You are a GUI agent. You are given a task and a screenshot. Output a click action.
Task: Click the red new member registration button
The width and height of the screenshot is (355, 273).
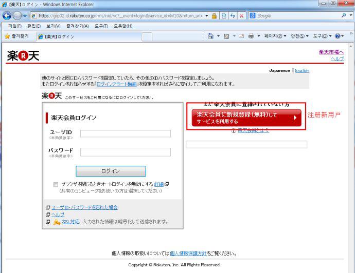pos(246,118)
